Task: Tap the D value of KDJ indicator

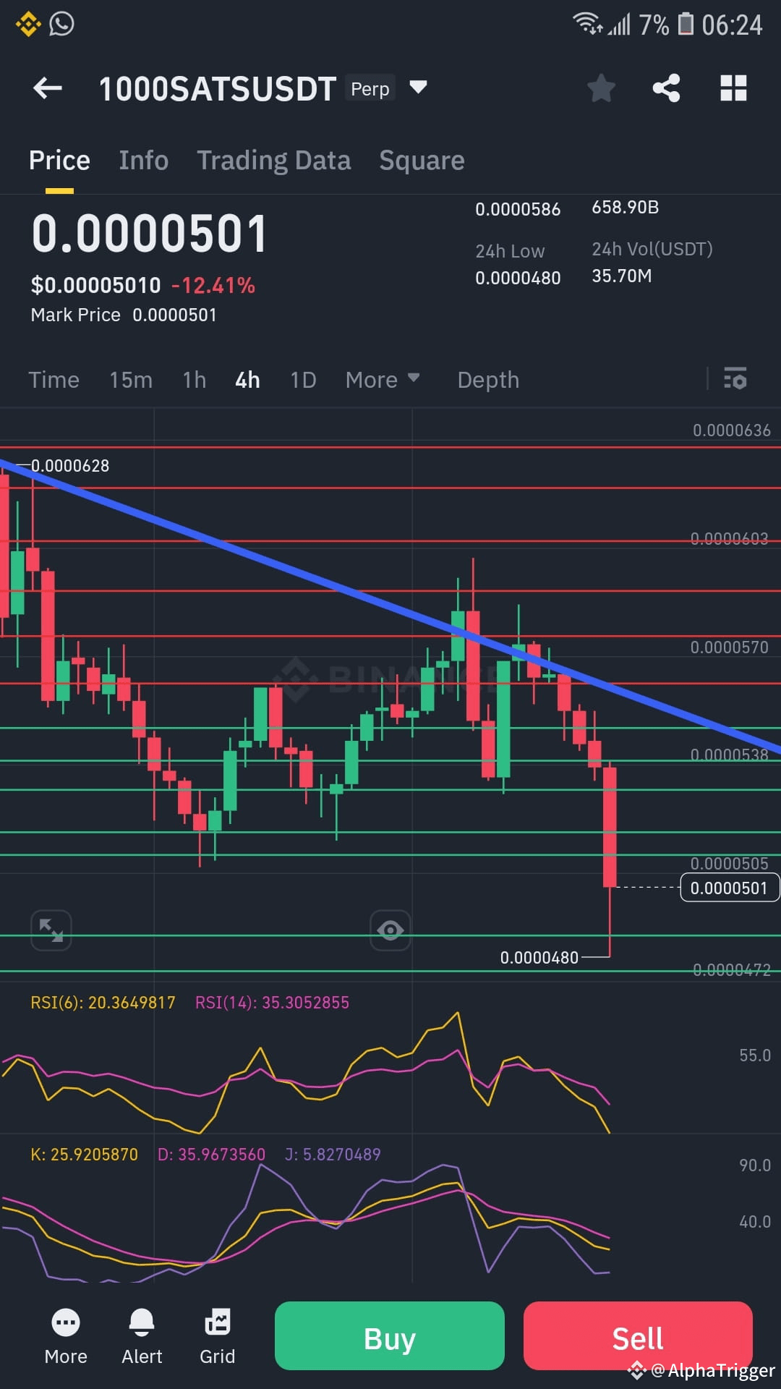Action: click(211, 1155)
